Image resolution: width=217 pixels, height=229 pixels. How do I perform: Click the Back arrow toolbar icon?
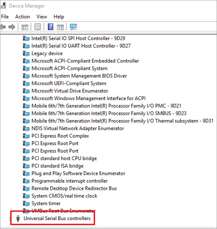[x=3, y=27]
